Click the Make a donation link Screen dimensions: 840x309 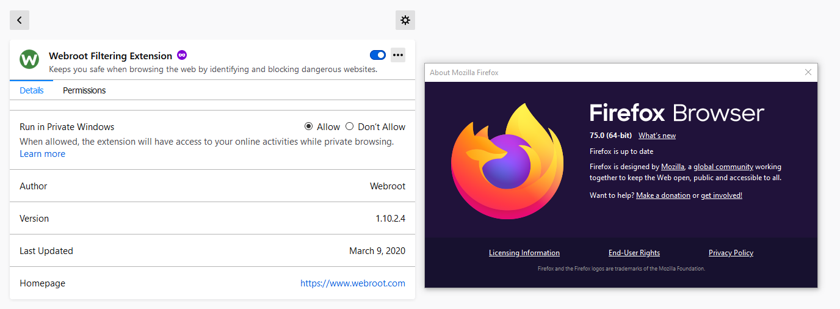click(663, 195)
